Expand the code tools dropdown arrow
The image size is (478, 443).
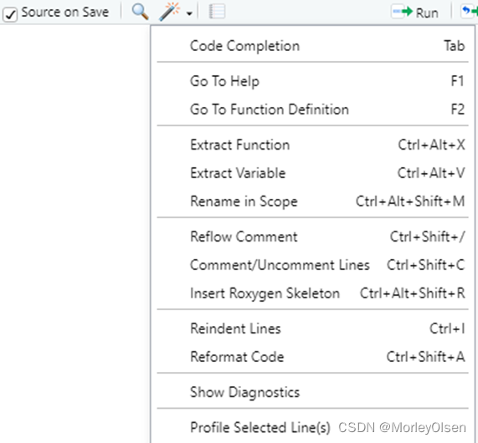[189, 13]
